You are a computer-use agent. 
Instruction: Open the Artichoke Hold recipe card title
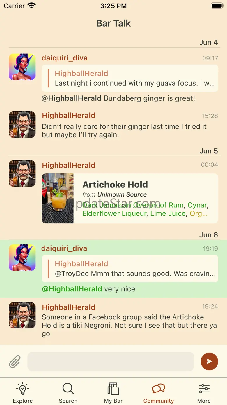coord(115,185)
